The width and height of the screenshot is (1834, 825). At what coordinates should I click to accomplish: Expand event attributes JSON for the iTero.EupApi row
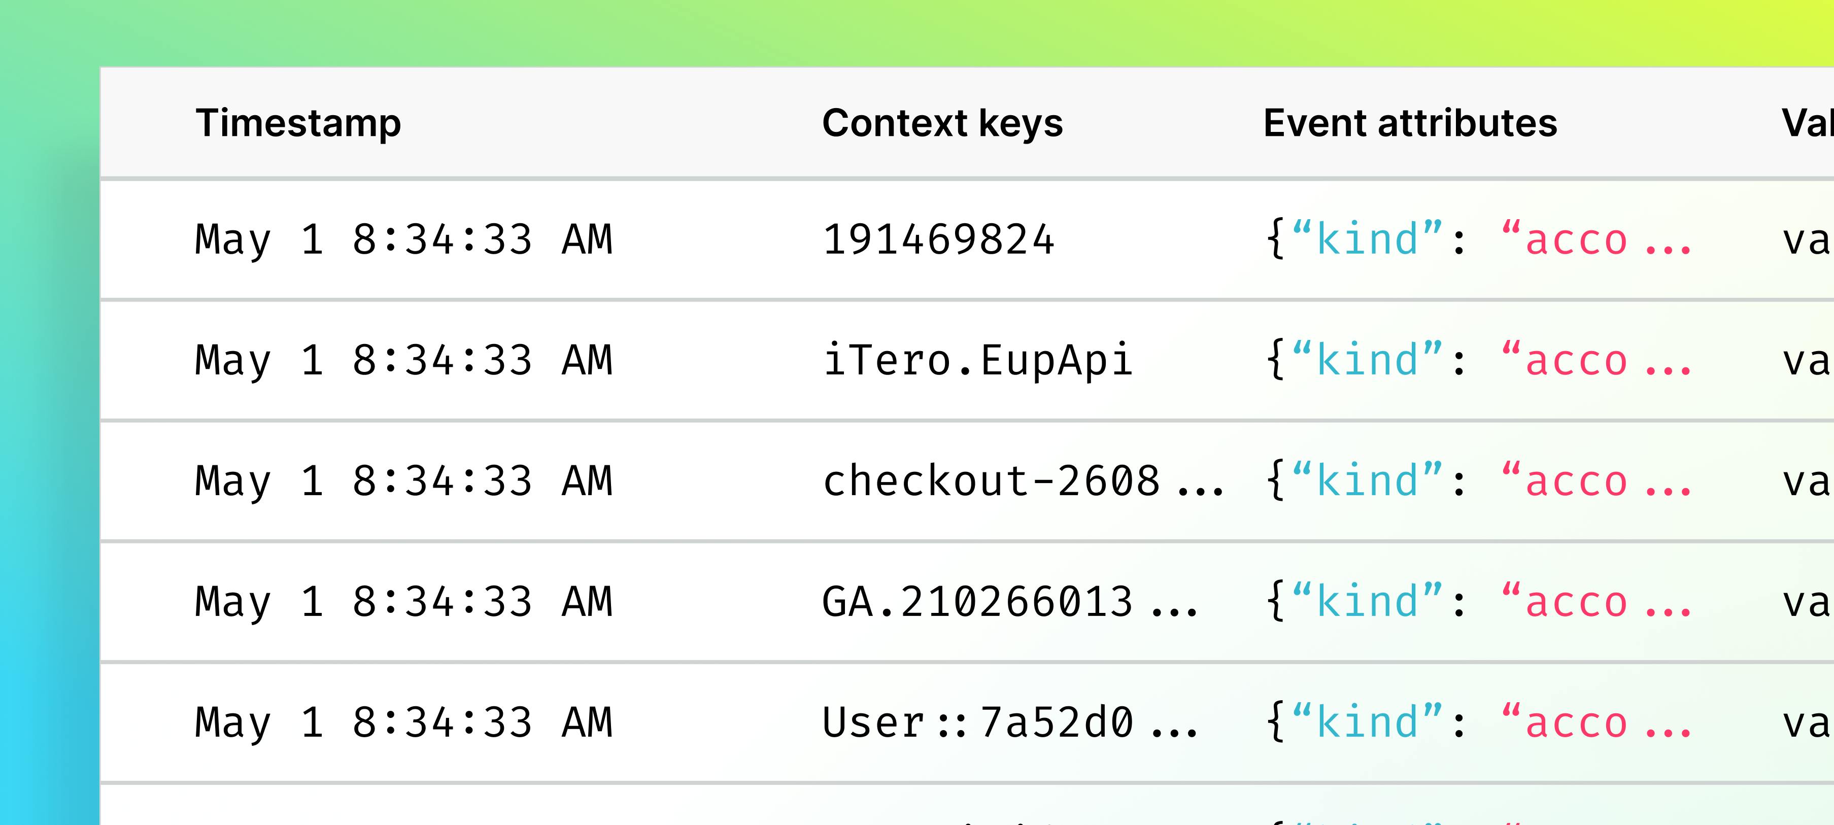point(1477,360)
